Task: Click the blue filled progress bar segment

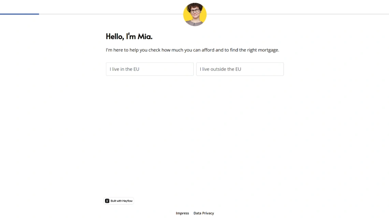Action: [x=19, y=14]
